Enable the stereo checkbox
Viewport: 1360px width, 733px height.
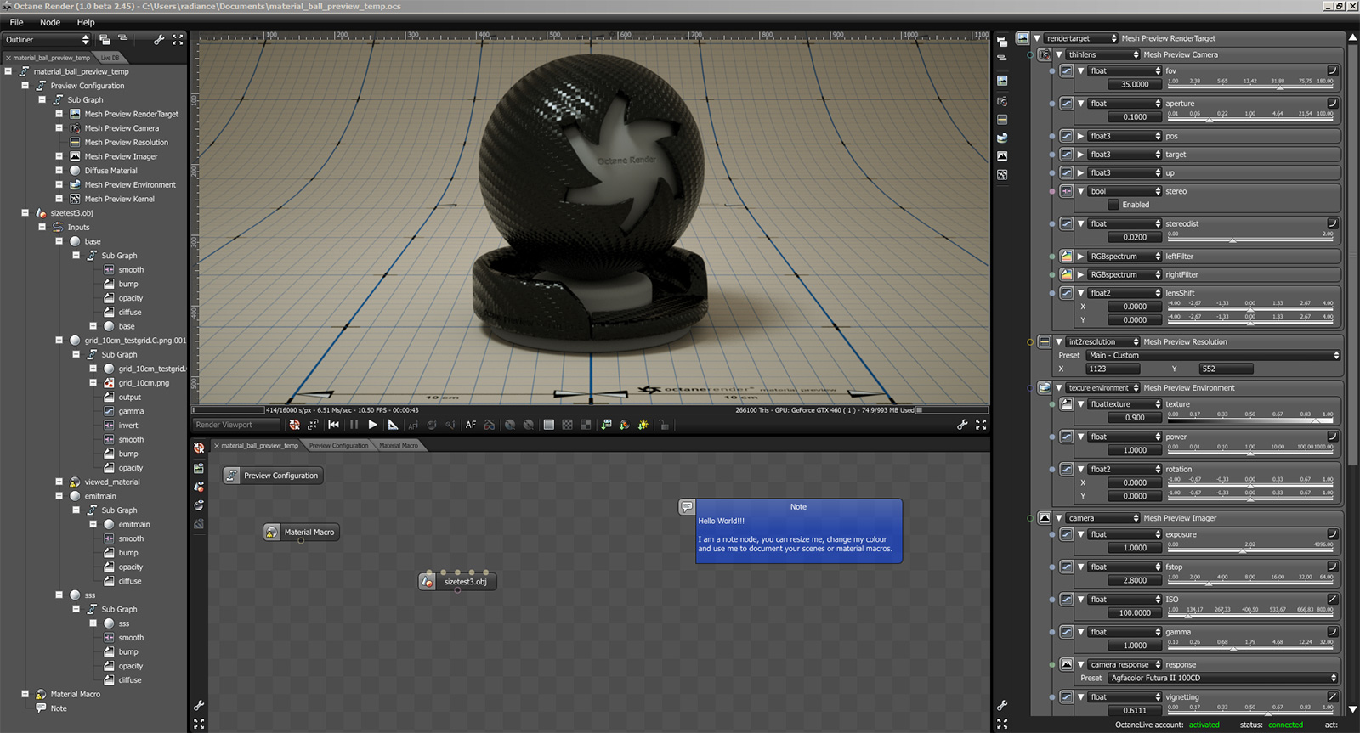pos(1113,205)
